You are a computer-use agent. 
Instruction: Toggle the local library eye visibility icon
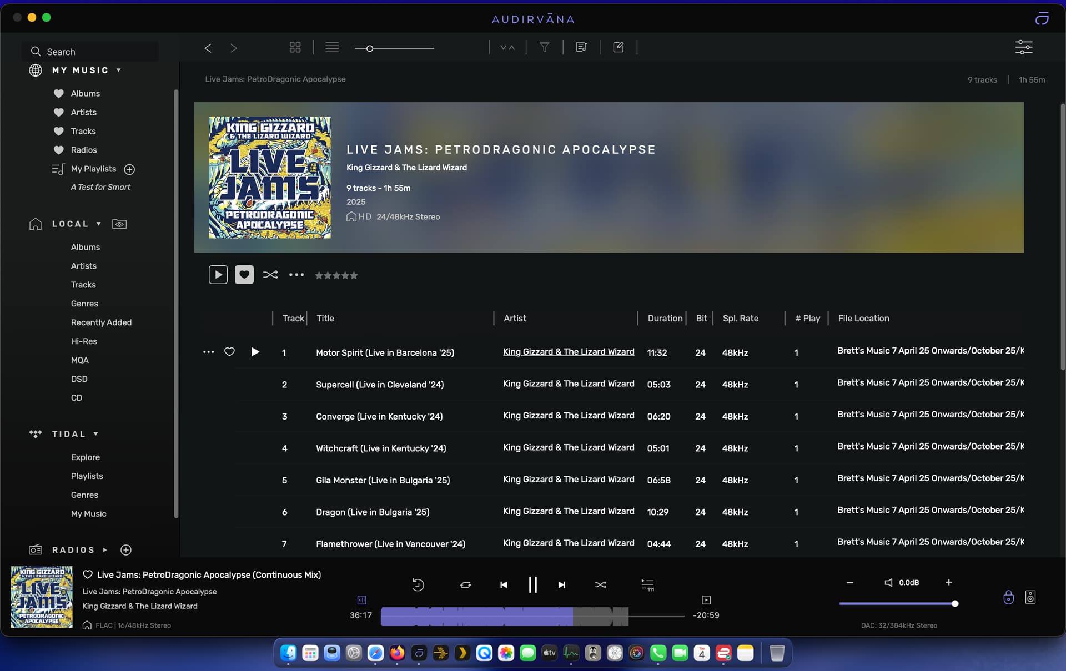(x=119, y=224)
